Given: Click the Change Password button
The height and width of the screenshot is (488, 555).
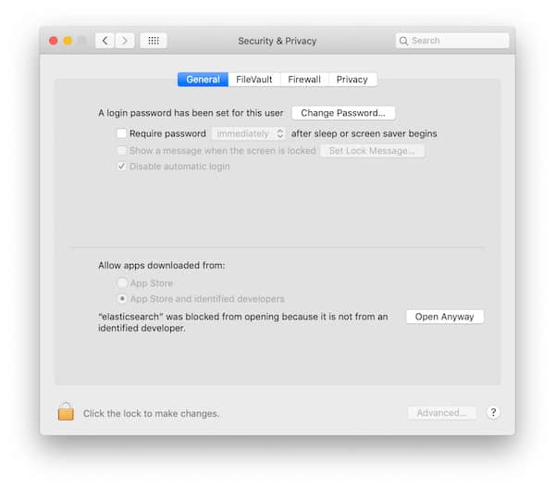Looking at the screenshot, I should point(343,113).
